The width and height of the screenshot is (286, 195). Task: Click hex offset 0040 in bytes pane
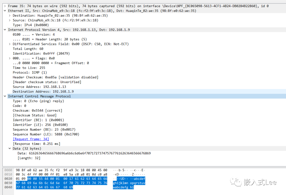pyautogui.click(x=8, y=187)
